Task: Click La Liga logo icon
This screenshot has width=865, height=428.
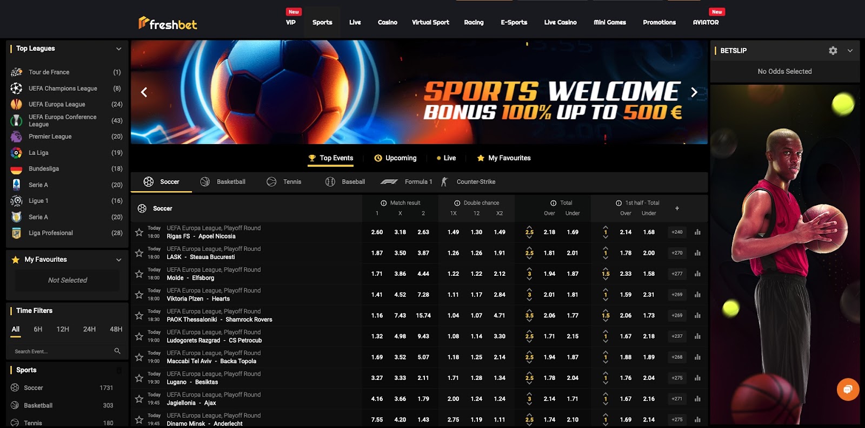Action: [17, 153]
